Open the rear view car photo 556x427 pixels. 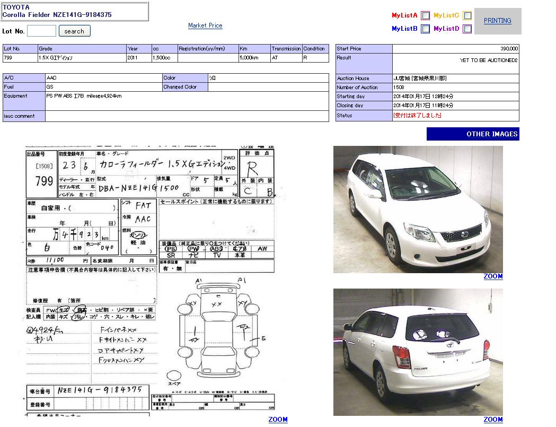point(418,352)
